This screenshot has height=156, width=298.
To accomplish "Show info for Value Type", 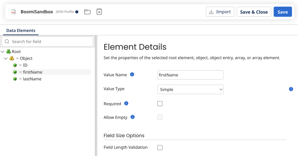I will (291, 89).
